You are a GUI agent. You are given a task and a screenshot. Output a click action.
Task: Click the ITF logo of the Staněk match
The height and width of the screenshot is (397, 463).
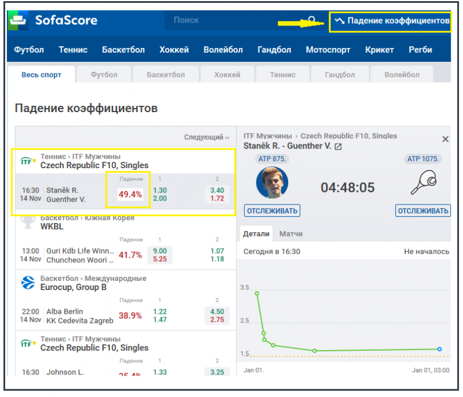coord(28,161)
